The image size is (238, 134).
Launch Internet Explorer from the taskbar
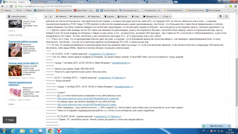13,131
